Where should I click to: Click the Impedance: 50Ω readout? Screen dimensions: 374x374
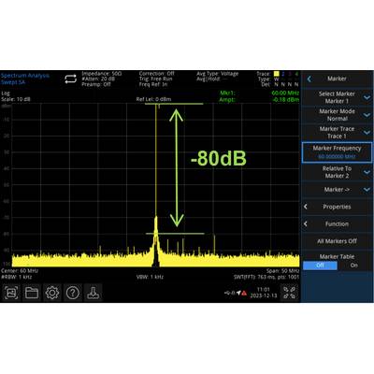pos(102,74)
